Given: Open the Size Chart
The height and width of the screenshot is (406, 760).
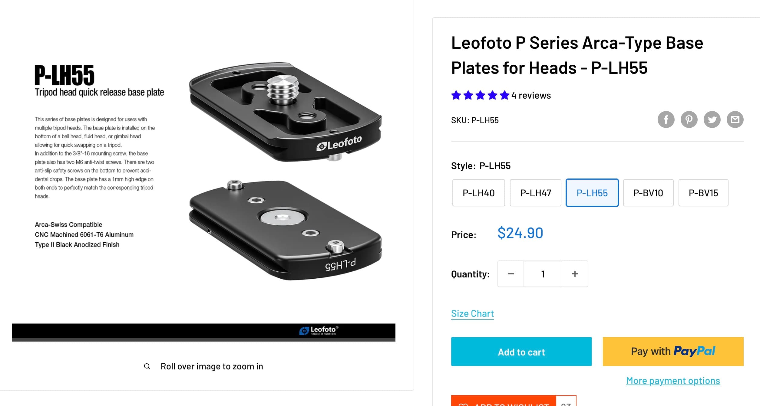Looking at the screenshot, I should pos(472,313).
